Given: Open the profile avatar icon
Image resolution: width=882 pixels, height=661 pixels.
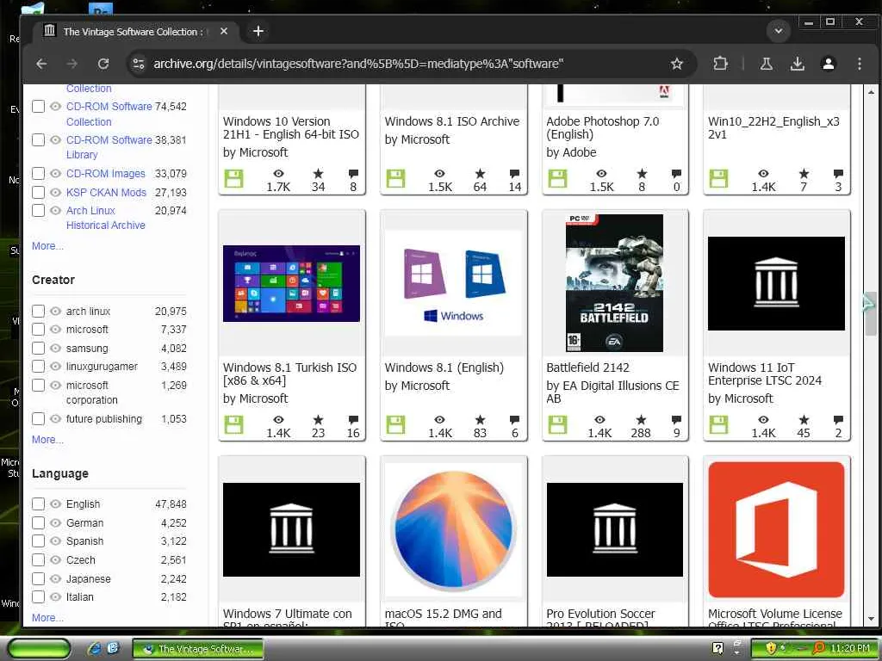Looking at the screenshot, I should coord(828,64).
